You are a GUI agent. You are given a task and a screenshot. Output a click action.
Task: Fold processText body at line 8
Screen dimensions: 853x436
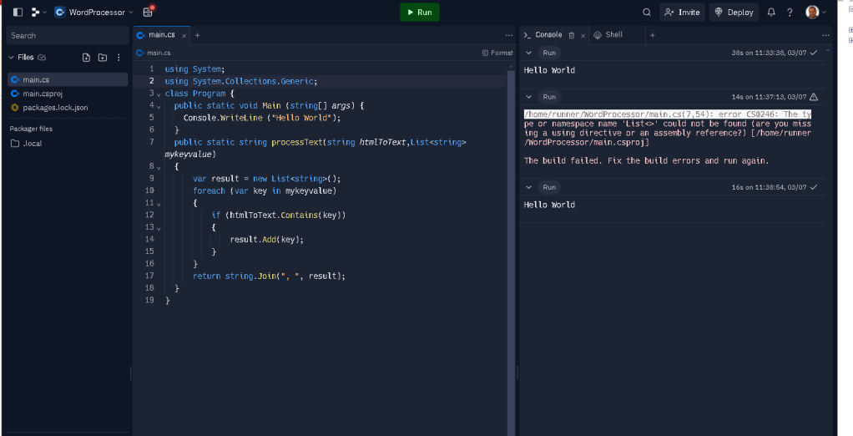pos(159,168)
